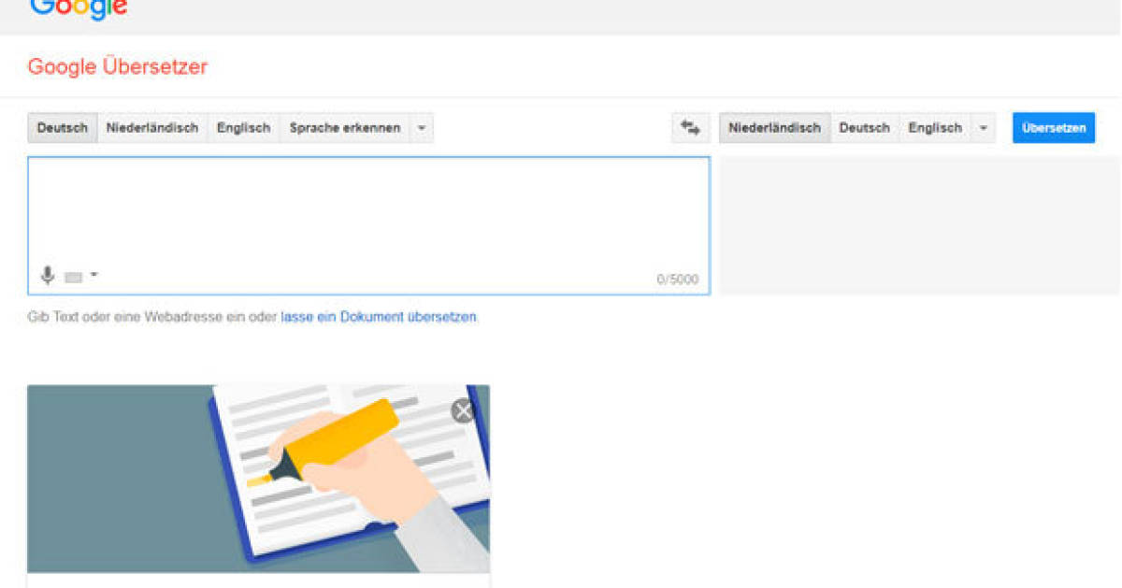Select Deutsch as target language
This screenshot has width=1122, height=588.
[865, 128]
